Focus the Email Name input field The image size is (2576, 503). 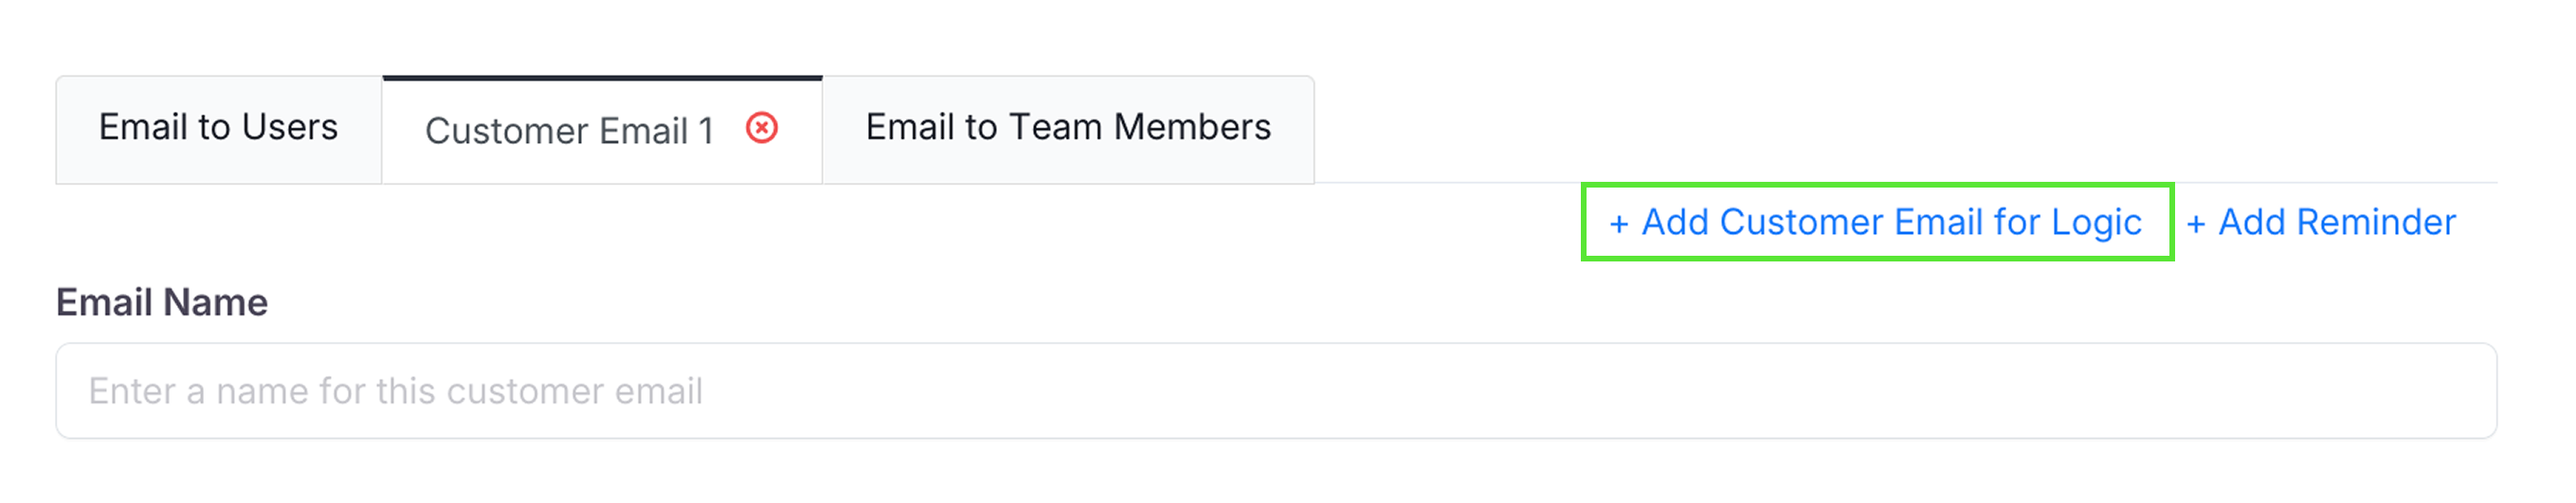pyautogui.click(x=1276, y=391)
